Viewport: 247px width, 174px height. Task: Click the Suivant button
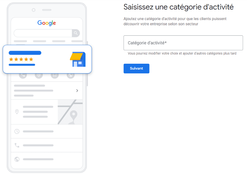tap(136, 68)
